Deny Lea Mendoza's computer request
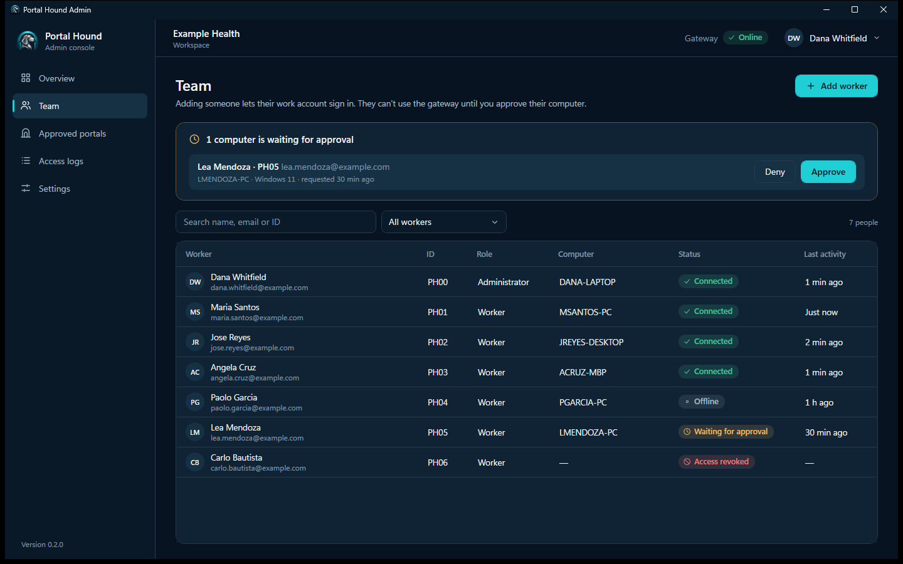Image resolution: width=903 pixels, height=564 pixels. click(x=775, y=172)
